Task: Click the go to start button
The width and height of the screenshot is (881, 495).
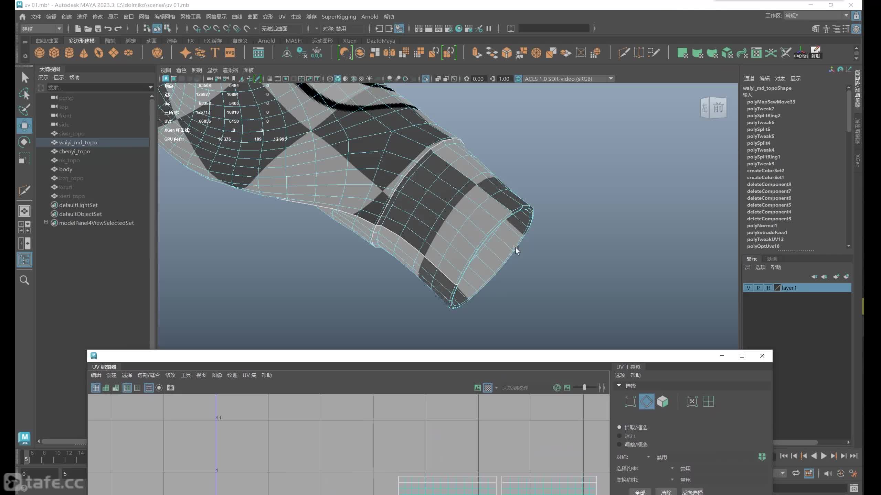Action: [x=784, y=456]
